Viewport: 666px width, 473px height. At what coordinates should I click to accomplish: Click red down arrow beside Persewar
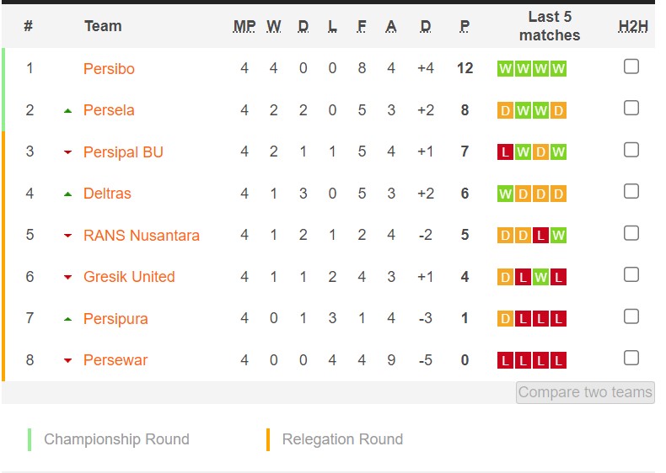[x=67, y=361]
